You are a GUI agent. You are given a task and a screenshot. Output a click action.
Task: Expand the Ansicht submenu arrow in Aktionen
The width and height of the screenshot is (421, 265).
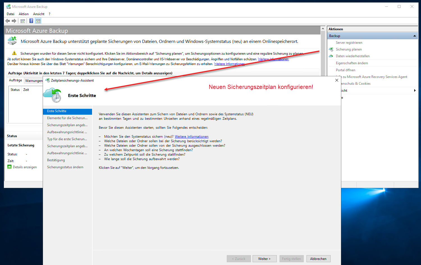415,90
